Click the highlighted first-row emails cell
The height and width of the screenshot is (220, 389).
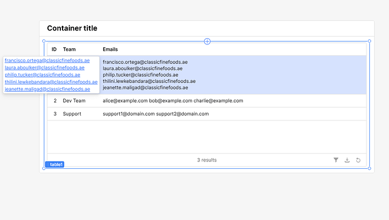[x=149, y=75]
